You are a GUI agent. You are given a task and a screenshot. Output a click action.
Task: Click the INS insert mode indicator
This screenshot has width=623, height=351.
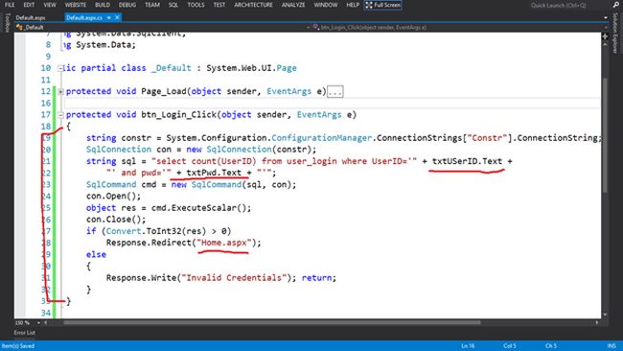[x=611, y=346]
